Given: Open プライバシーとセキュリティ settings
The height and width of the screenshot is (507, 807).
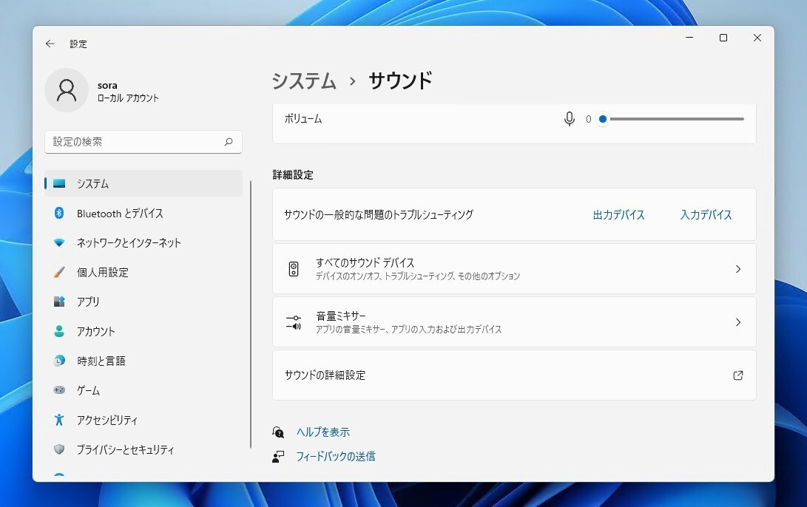Looking at the screenshot, I should (143, 449).
